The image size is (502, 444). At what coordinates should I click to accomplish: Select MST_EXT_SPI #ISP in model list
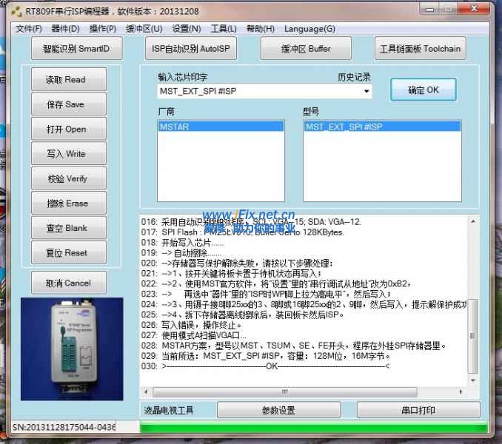[x=383, y=127]
